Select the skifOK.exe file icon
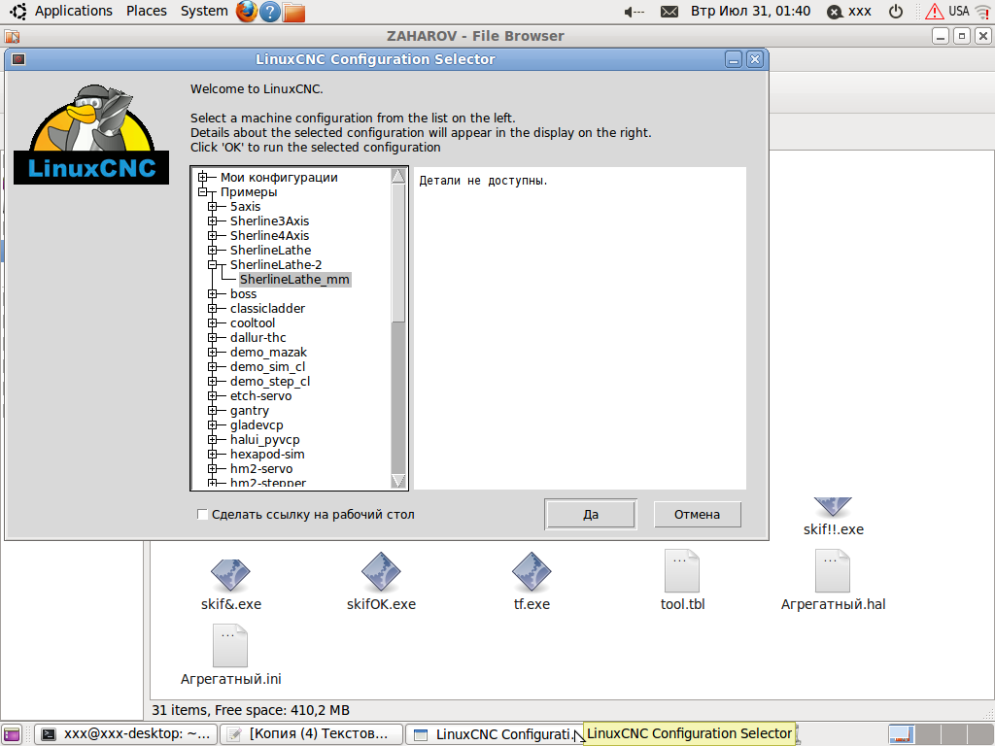Screen dimensions: 995x746 pyautogui.click(x=381, y=571)
